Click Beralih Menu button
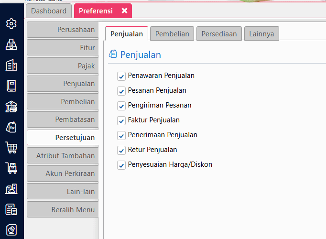 [x=63, y=209]
